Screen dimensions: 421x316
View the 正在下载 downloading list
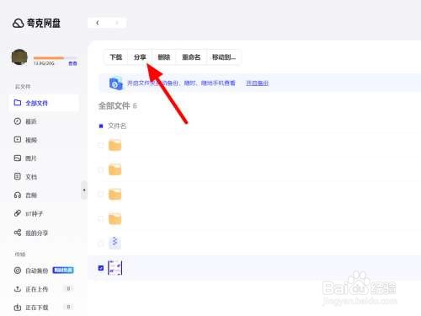click(31, 308)
